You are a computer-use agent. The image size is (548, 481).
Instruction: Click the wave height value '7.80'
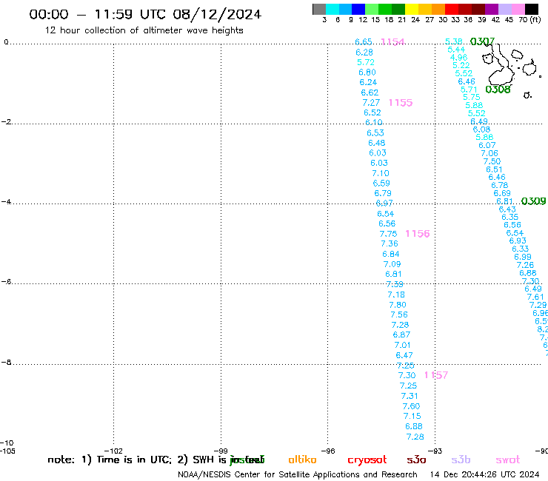point(398,305)
